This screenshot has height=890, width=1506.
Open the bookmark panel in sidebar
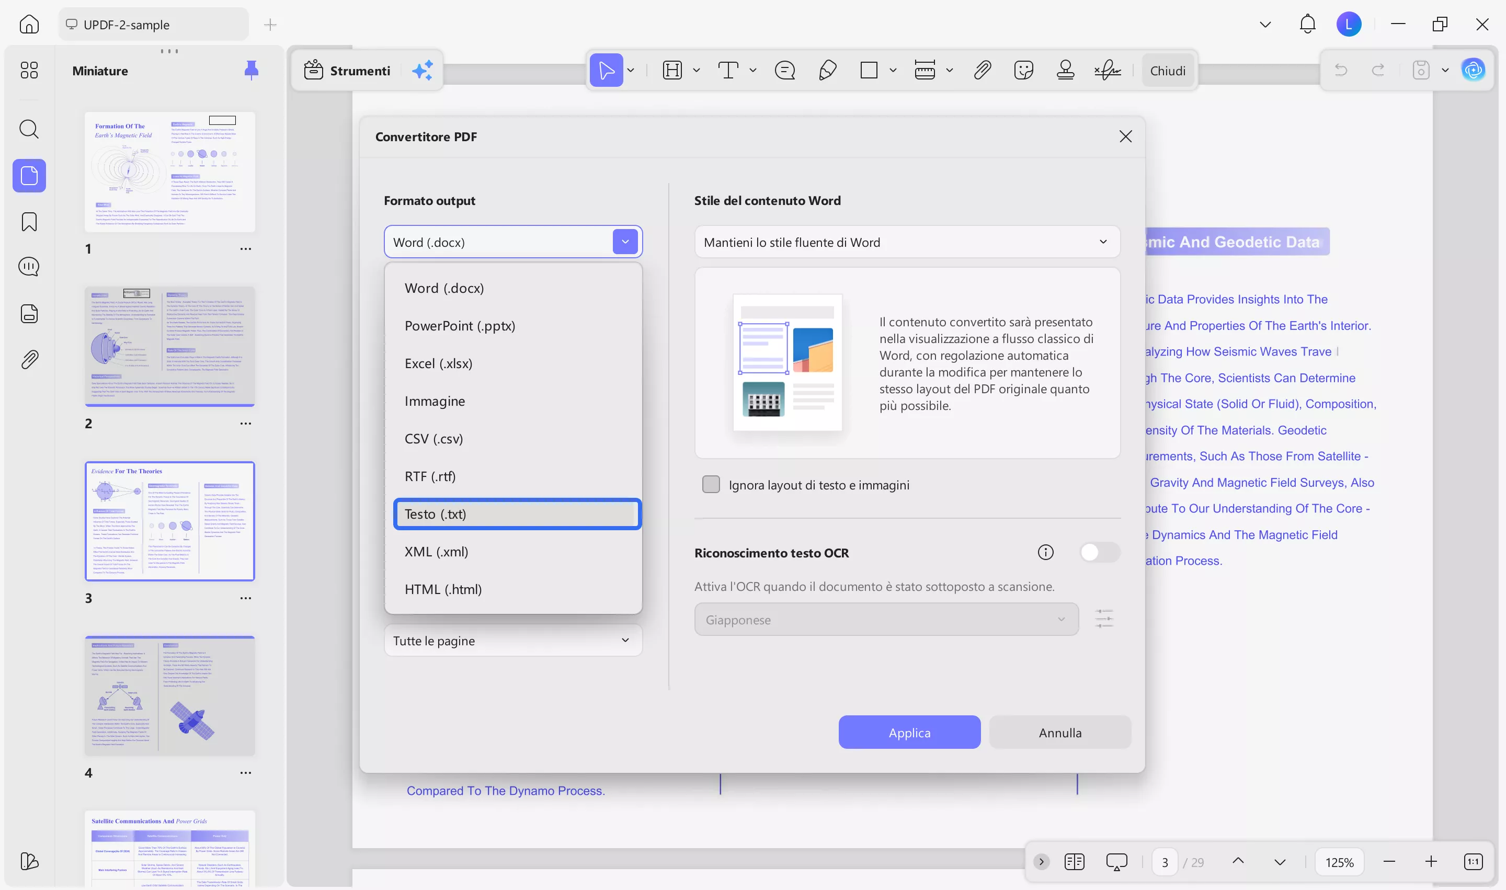(x=29, y=222)
